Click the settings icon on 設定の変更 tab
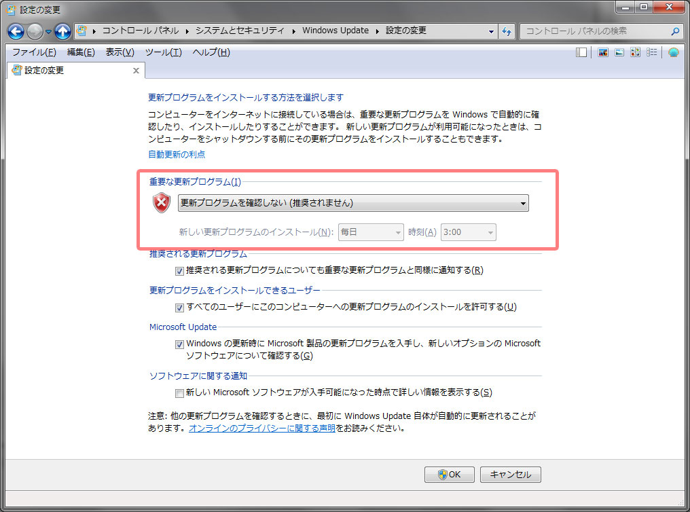Viewport: 690px width, 512px height. [17, 70]
